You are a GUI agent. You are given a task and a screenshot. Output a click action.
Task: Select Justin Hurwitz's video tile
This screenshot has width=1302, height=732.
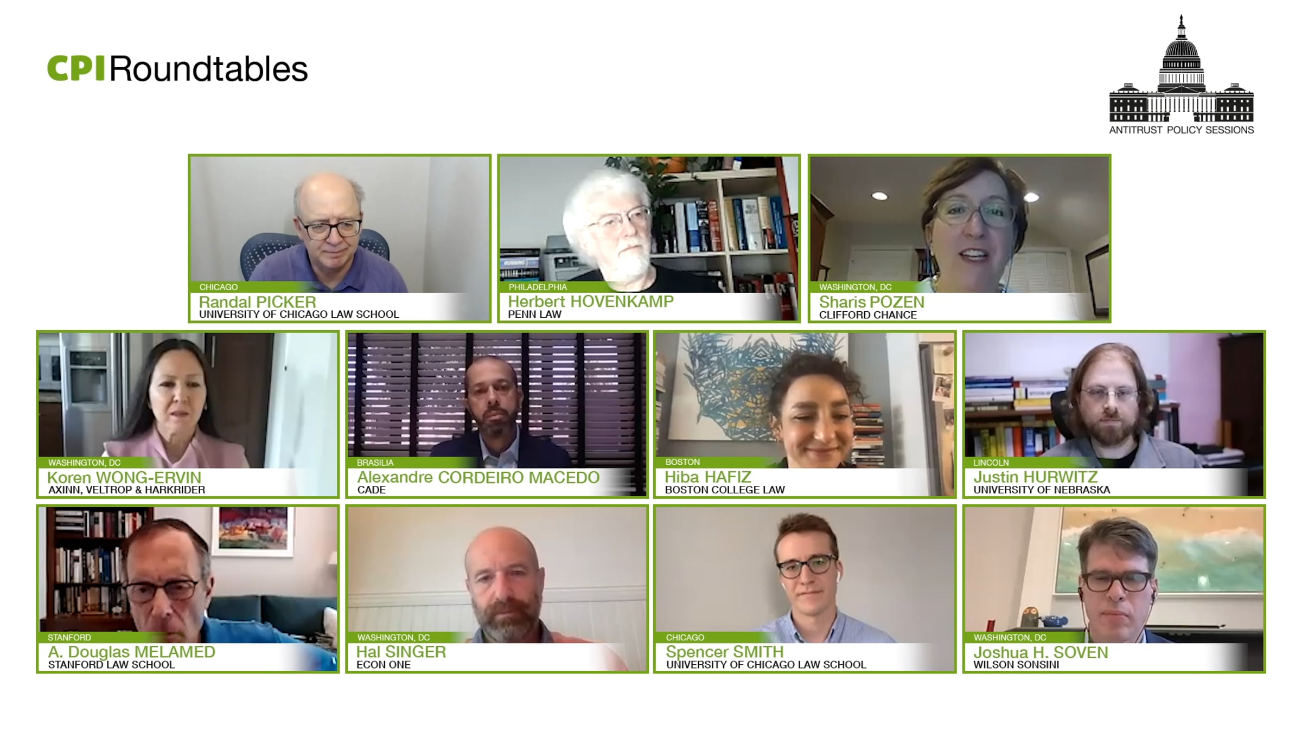click(x=1114, y=414)
